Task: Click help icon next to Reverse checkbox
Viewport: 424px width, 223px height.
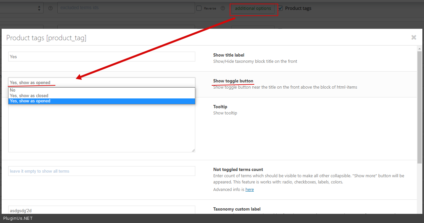Action: coord(223,8)
